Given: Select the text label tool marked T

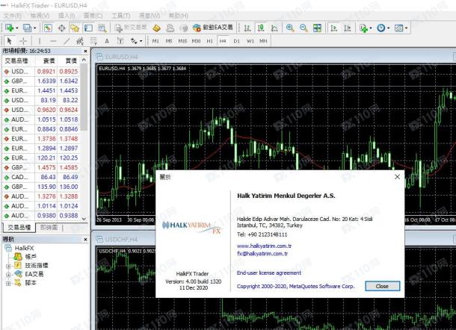Looking at the screenshot, I should click(x=120, y=41).
